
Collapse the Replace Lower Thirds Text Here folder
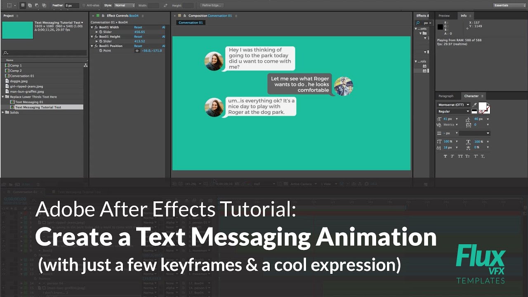[x=3, y=97]
